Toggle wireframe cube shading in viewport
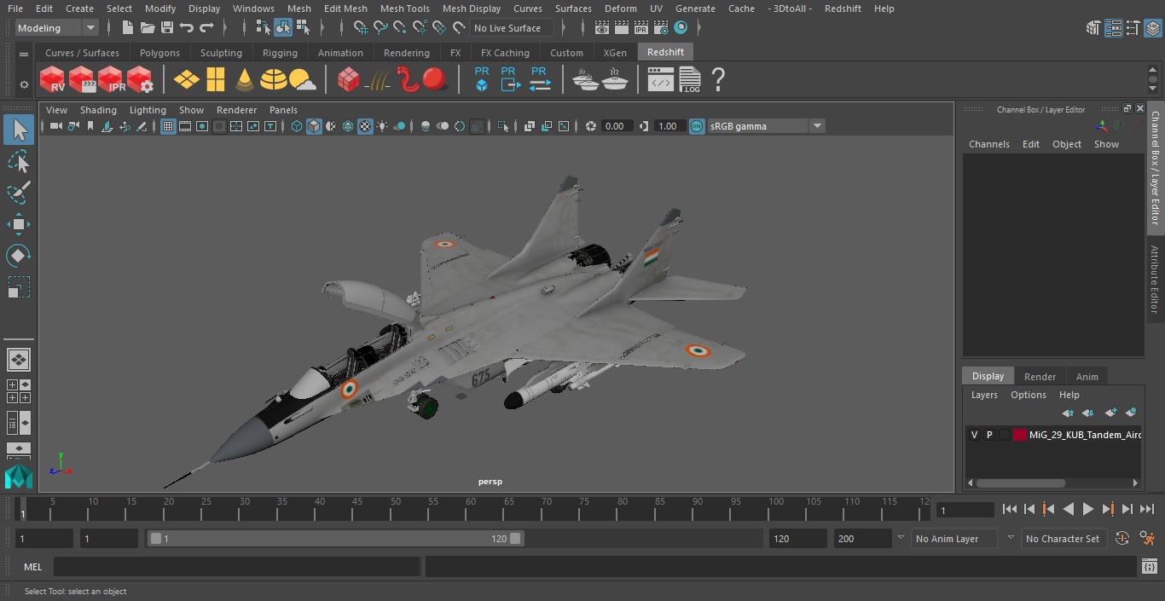The height and width of the screenshot is (601, 1165). tap(297, 126)
